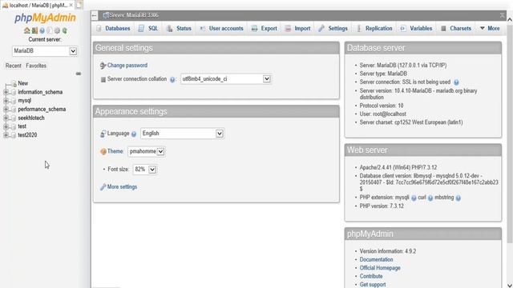Click help icon beside Language label
The height and width of the screenshot is (288, 513).
pyautogui.click(x=134, y=134)
